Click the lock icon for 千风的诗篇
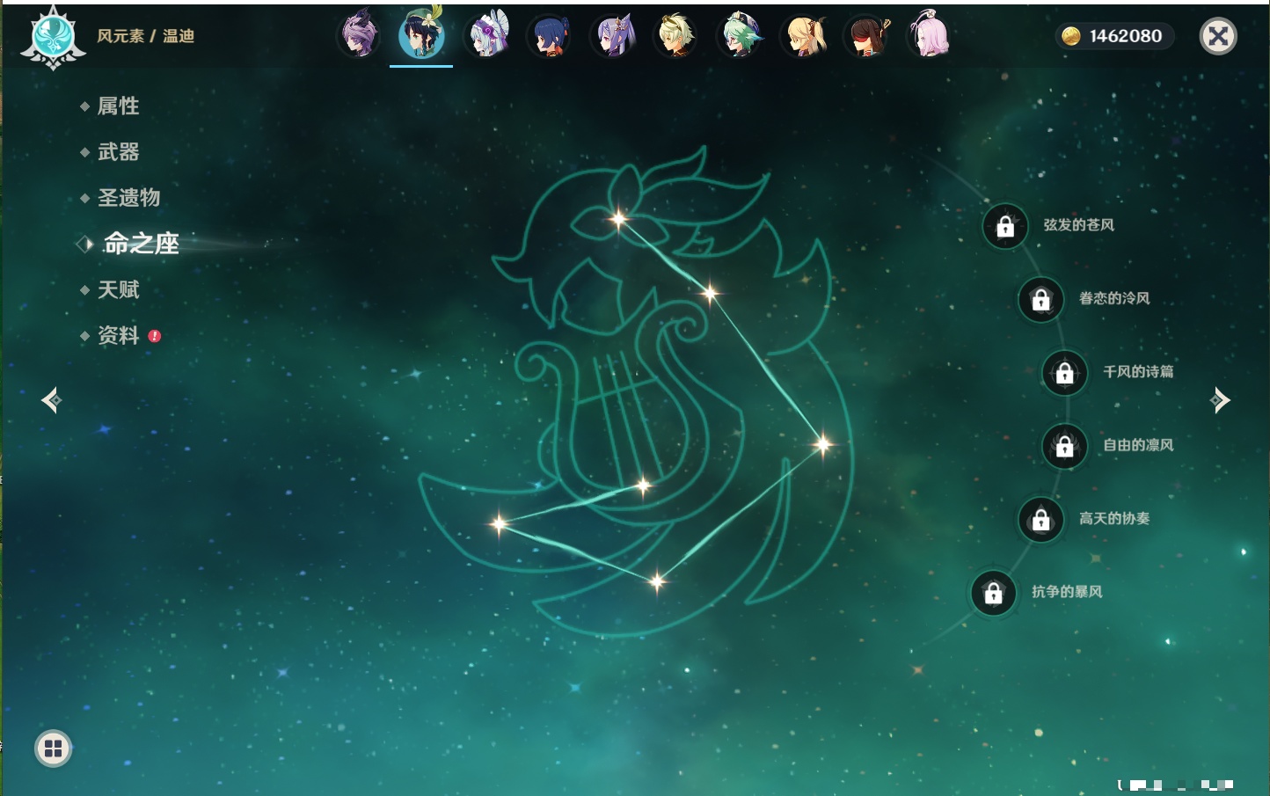Image resolution: width=1270 pixels, height=796 pixels. (x=1064, y=373)
